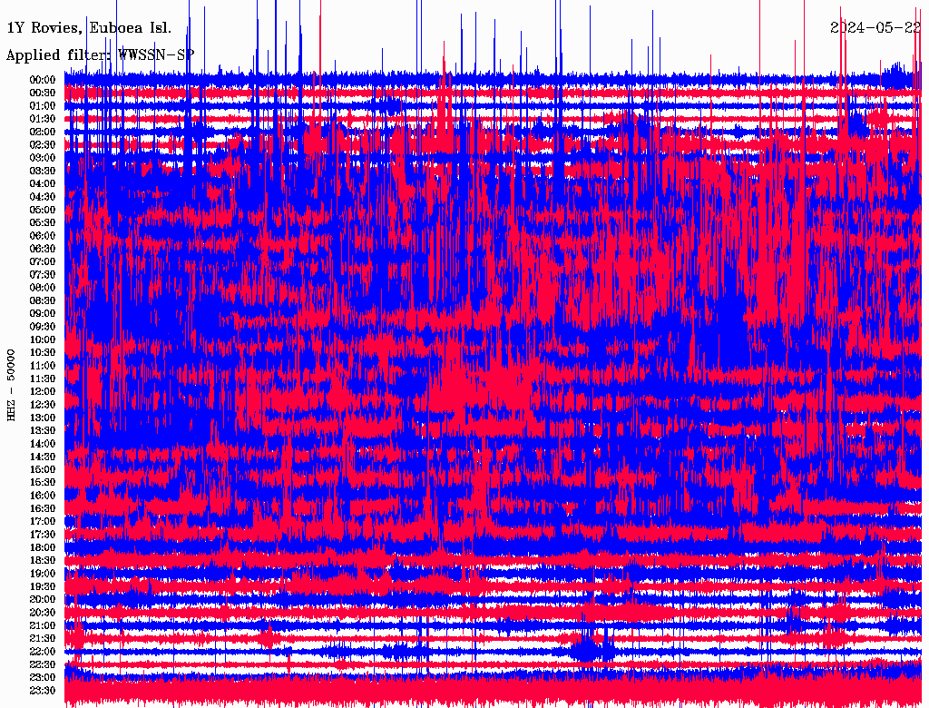Select the 12:30 time label
The height and width of the screenshot is (708, 929).
pos(43,405)
